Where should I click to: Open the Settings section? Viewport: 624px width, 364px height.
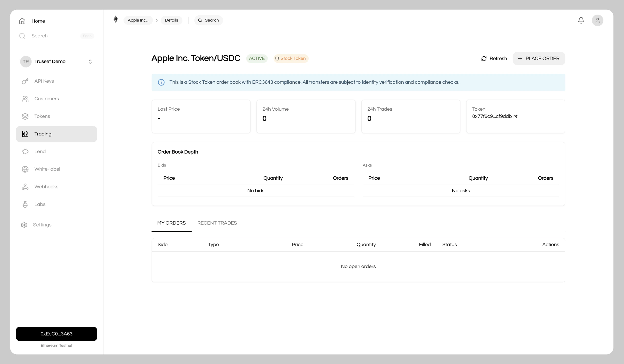coord(42,225)
